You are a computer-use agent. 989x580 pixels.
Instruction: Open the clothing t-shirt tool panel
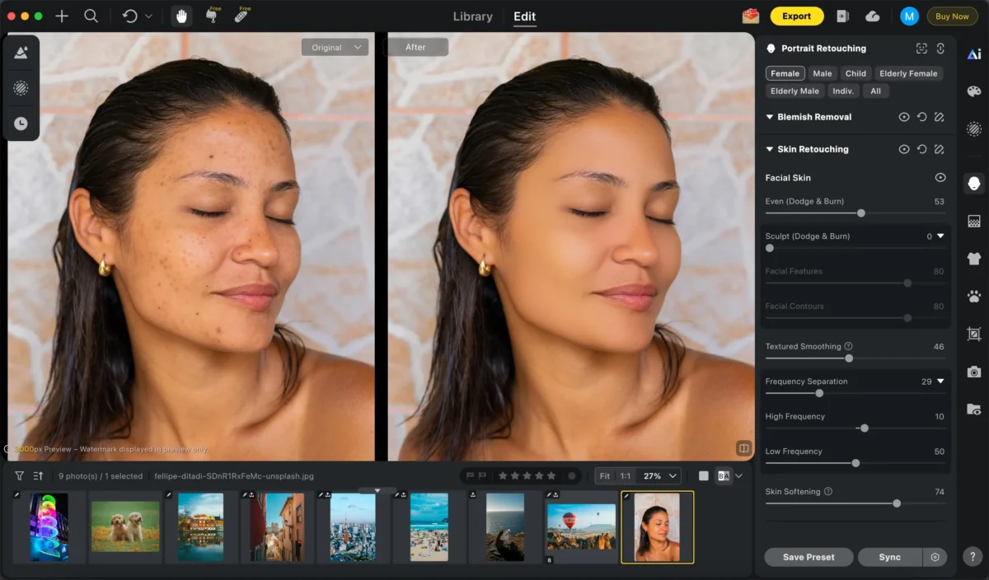974,259
